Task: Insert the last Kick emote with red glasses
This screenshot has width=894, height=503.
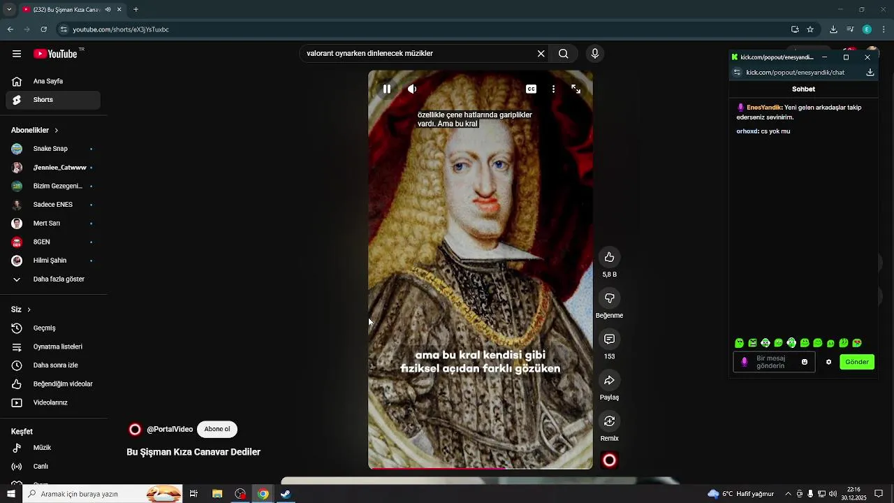Action: (857, 343)
